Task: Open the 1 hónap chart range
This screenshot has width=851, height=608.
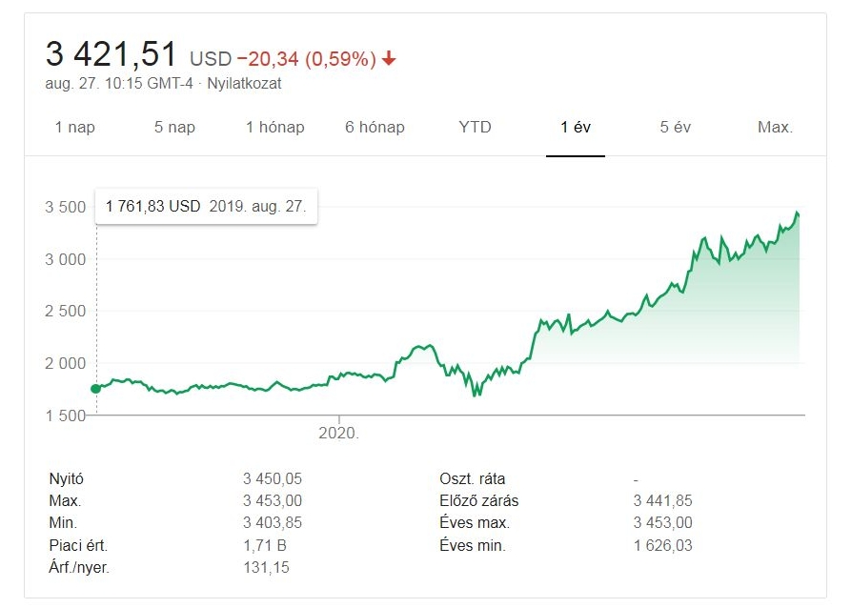Action: pos(274,127)
